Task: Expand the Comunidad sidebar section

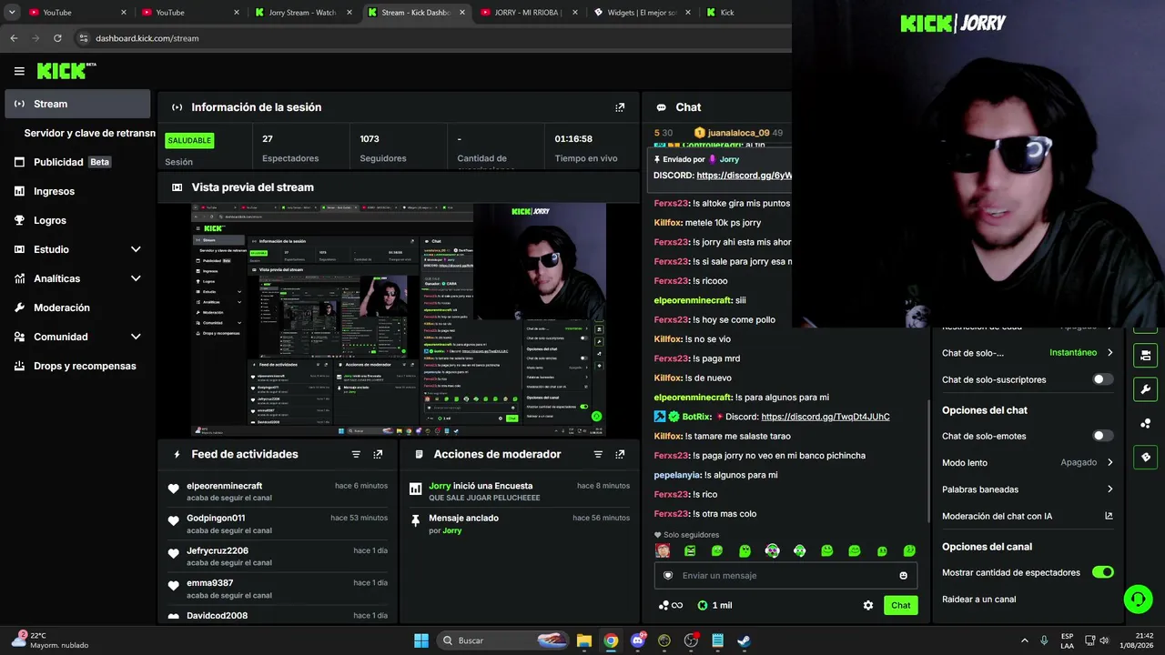Action: pyautogui.click(x=136, y=337)
